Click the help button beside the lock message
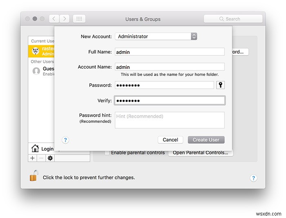This screenshot has width=286, height=218. tap(253, 178)
